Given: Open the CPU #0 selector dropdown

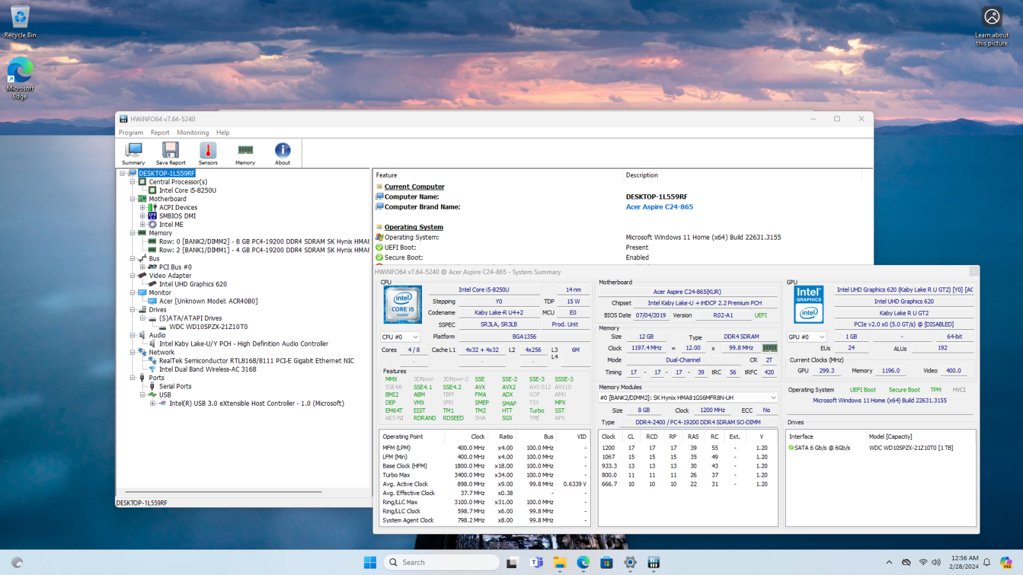Looking at the screenshot, I should pos(400,337).
